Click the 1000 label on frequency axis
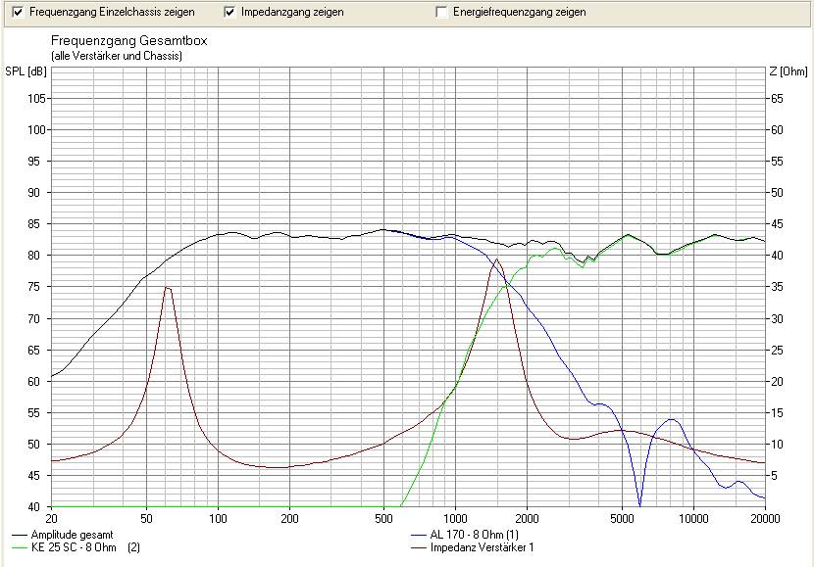 [x=455, y=519]
